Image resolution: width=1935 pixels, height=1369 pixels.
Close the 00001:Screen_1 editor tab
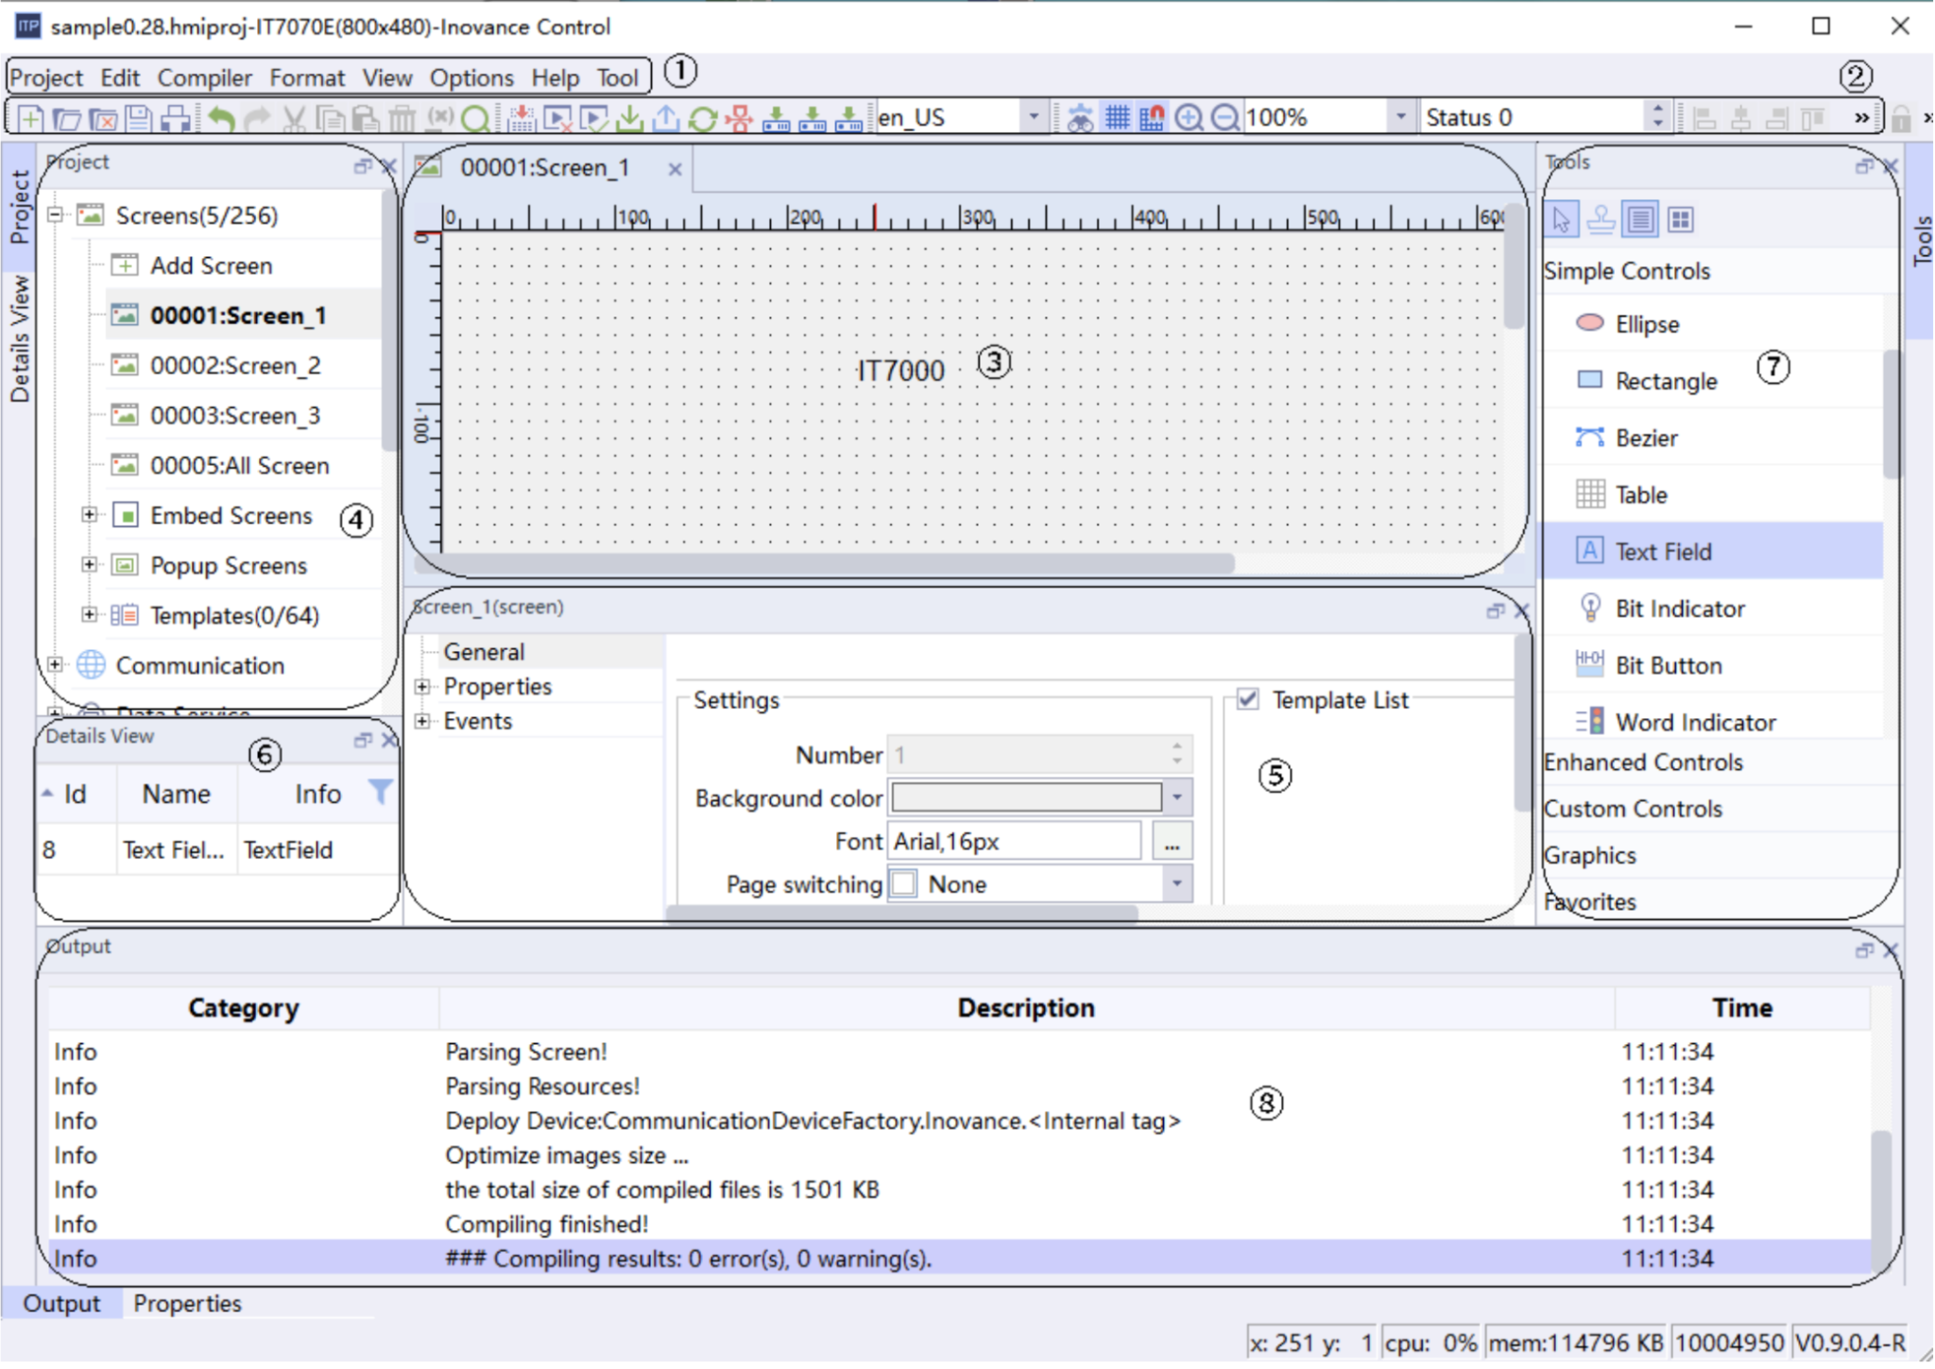[x=675, y=169]
